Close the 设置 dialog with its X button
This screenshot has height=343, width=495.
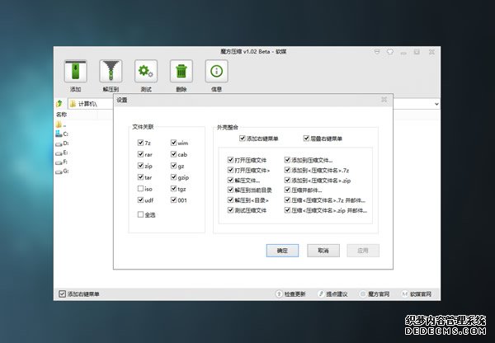pyautogui.click(x=384, y=100)
